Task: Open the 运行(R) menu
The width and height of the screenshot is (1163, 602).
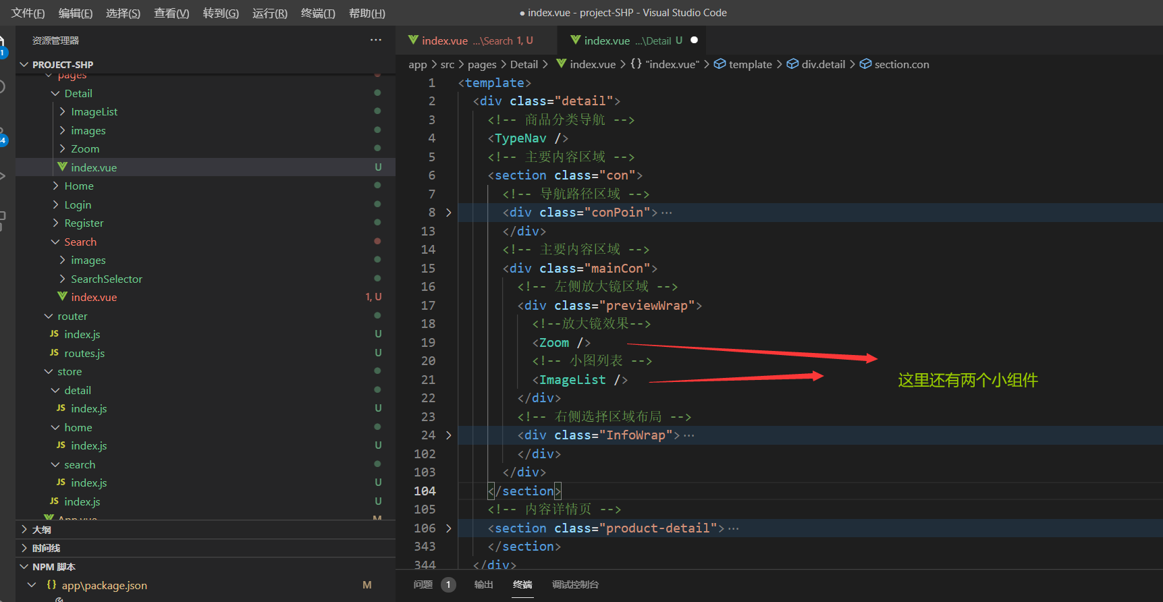Action: pyautogui.click(x=270, y=13)
